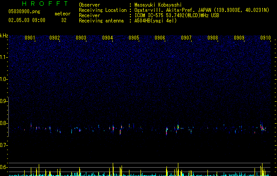
Task: Click the meteor count 32
Action: point(64,20)
